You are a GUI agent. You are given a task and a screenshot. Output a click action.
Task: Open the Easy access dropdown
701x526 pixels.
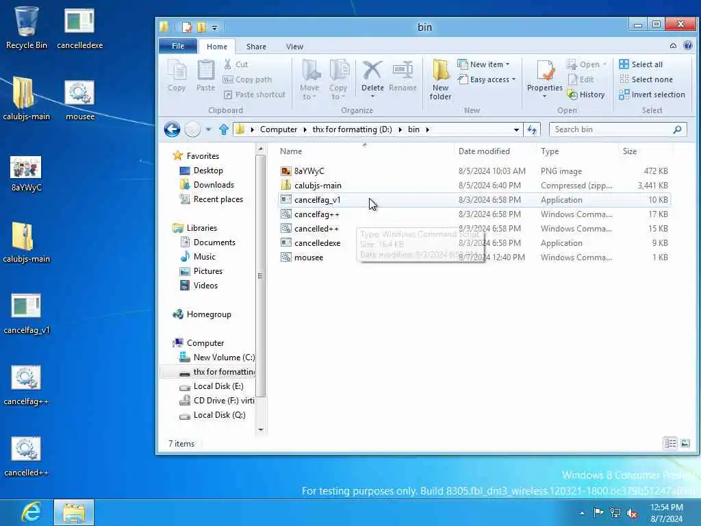coord(487,79)
